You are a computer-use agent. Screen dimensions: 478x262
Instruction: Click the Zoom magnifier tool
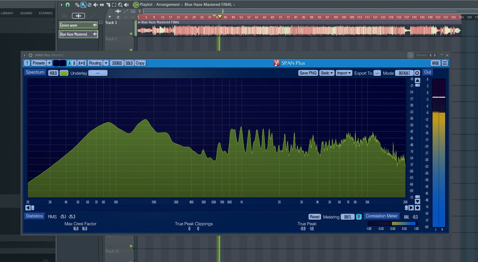point(120,5)
